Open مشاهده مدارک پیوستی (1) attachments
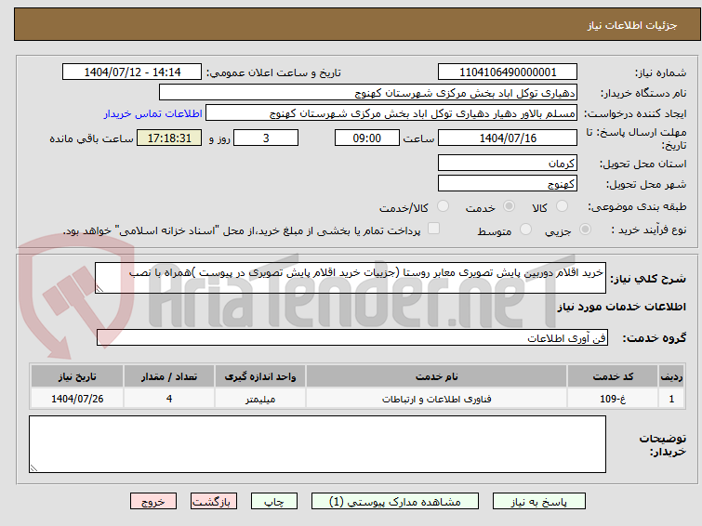 [395, 502]
